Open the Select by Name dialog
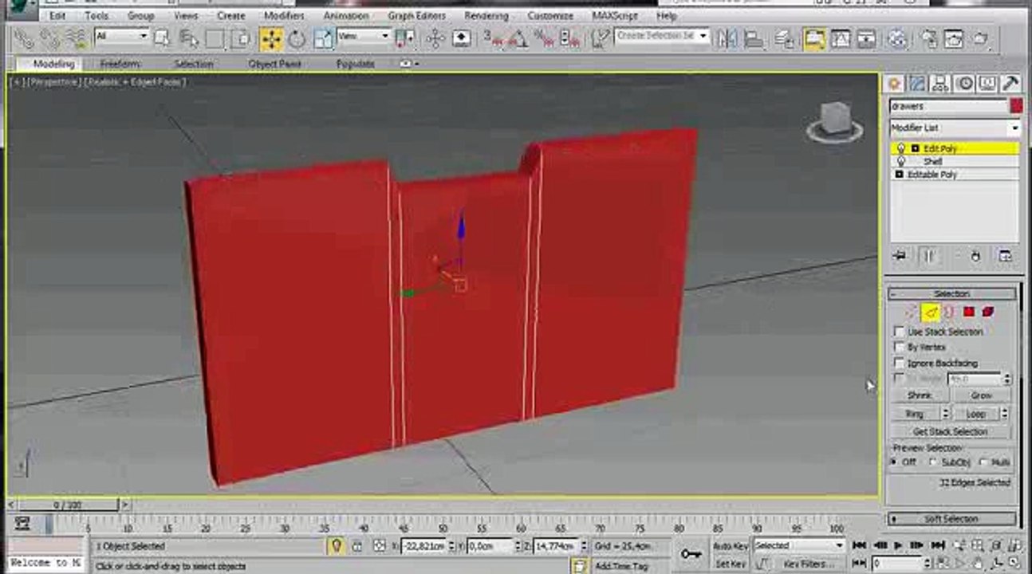The width and height of the screenshot is (1032, 574). (x=189, y=37)
